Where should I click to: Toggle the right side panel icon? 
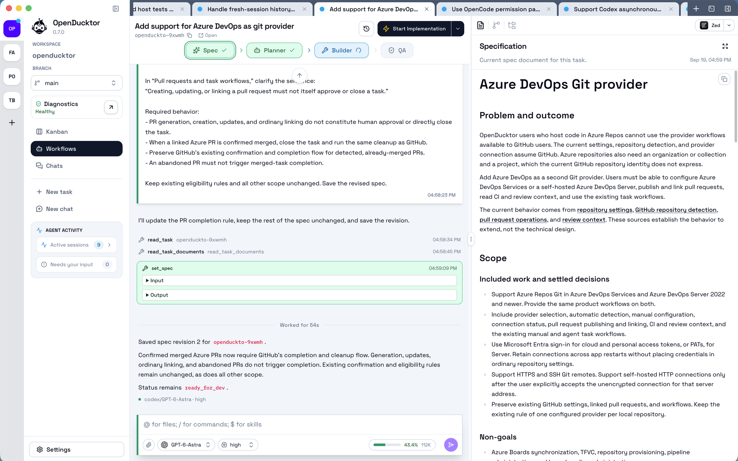click(728, 9)
